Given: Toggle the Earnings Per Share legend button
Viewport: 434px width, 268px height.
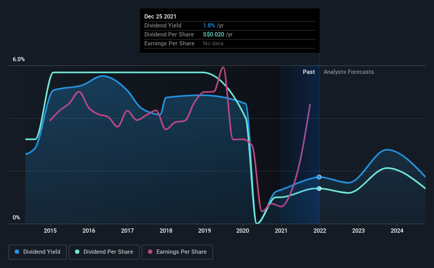Looking at the screenshot, I should point(177,252).
